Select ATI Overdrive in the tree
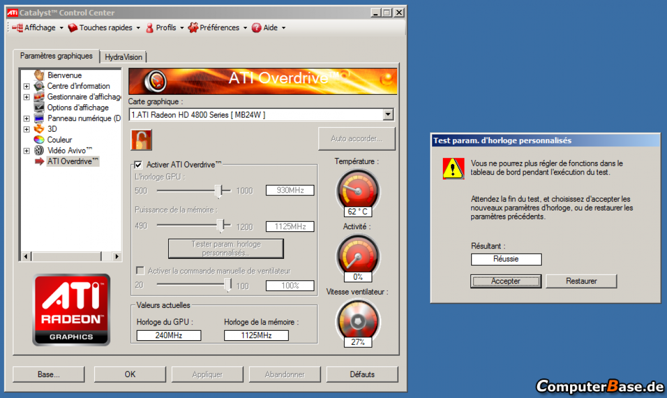The width and height of the screenshot is (667, 398). (x=73, y=161)
